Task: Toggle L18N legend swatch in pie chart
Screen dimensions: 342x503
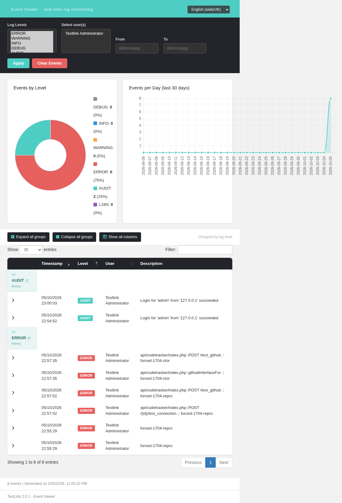Action: [x=95, y=205]
